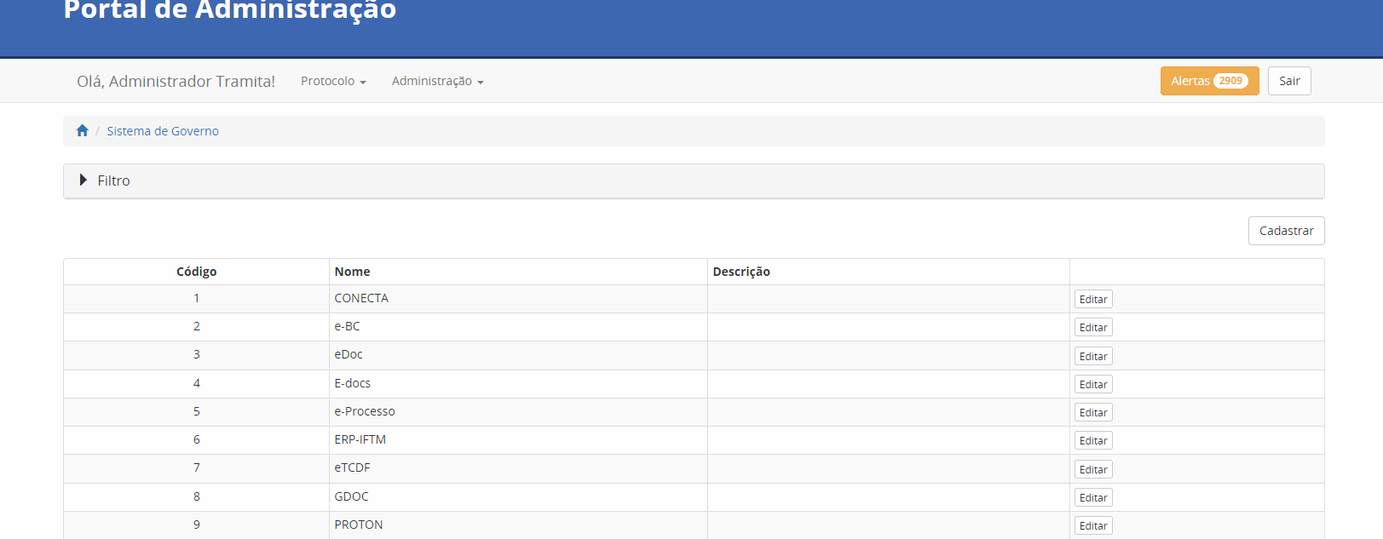
Task: Open the Administração dropdown menu
Action: pyautogui.click(x=438, y=81)
